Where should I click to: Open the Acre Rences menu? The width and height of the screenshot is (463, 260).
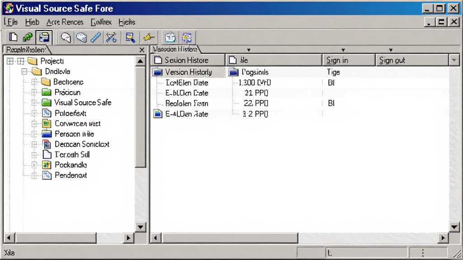pyautogui.click(x=65, y=22)
